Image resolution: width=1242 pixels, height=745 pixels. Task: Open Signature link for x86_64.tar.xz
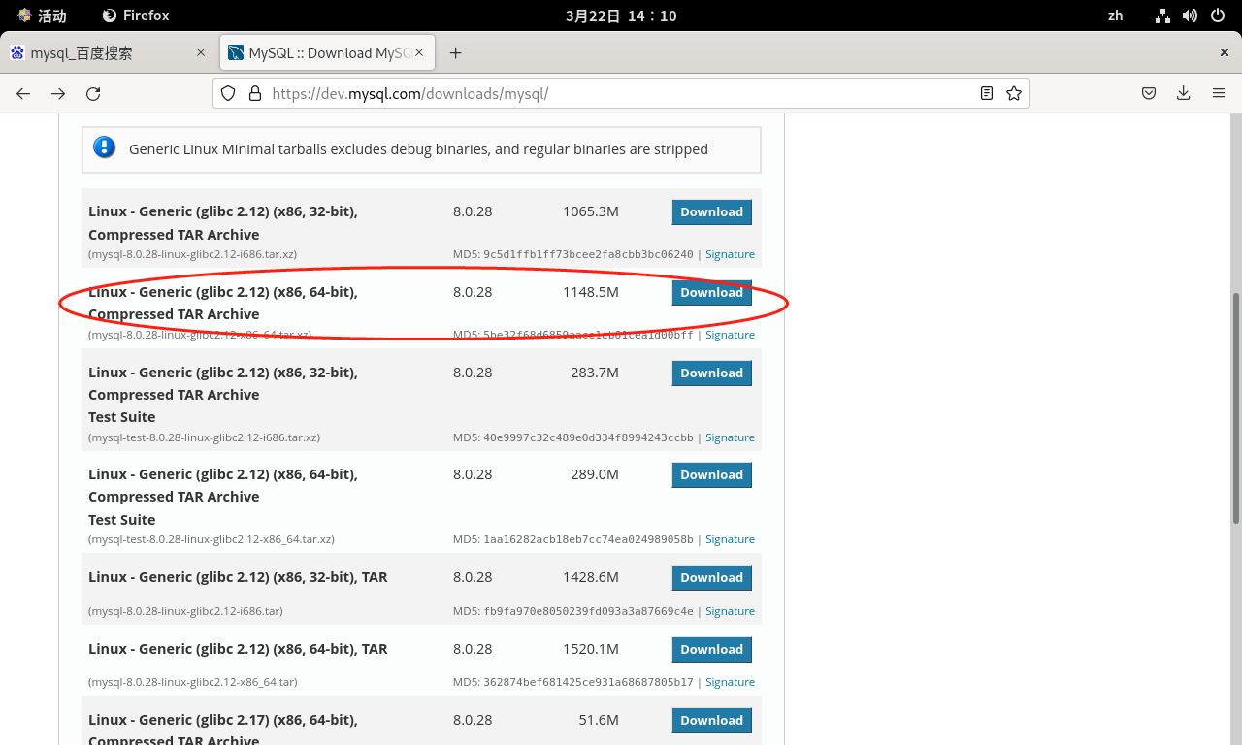pyautogui.click(x=730, y=335)
